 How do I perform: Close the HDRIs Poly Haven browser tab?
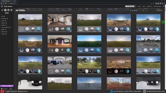(15, 1)
